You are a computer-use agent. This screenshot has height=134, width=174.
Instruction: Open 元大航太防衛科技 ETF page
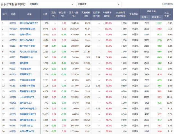coord(28,52)
